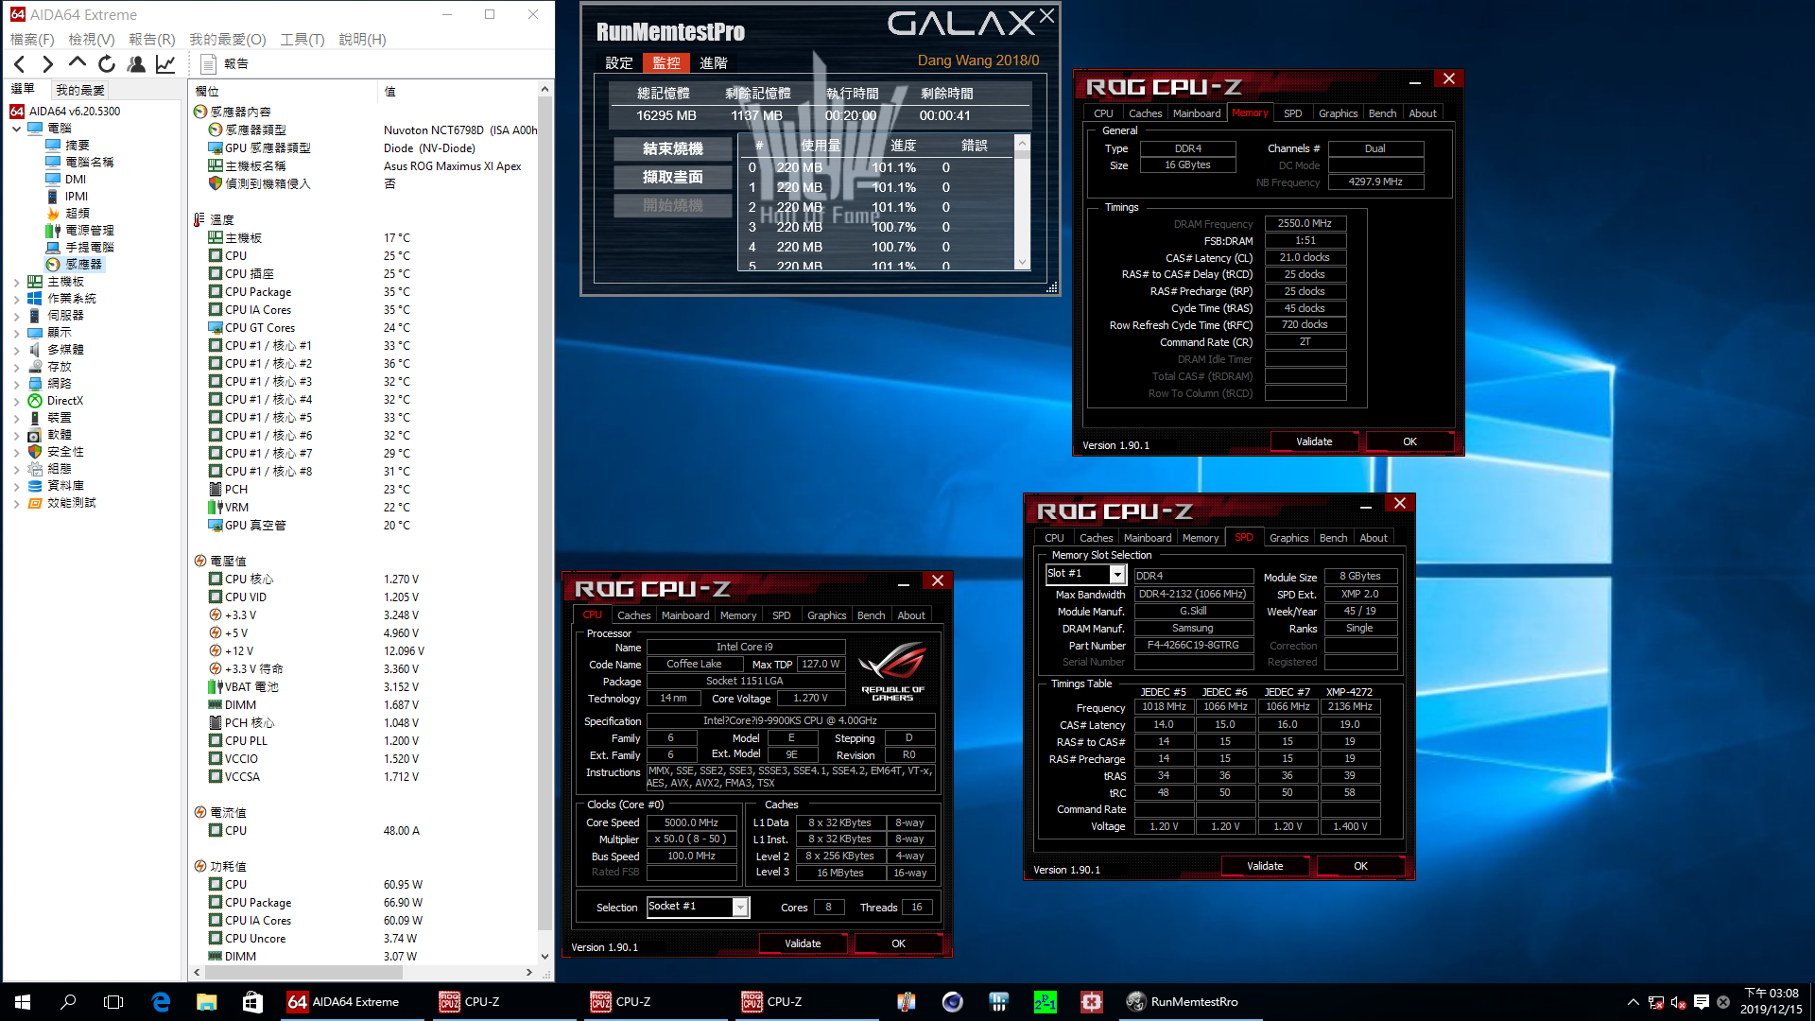Collapse the 電腦 computer tree node
This screenshot has width=1815, height=1021.
pyautogui.click(x=16, y=129)
